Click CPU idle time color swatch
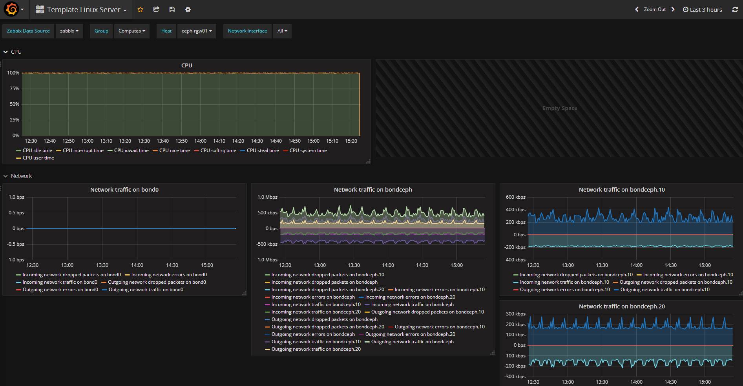Viewport: 743px width, 386px height. pos(18,150)
